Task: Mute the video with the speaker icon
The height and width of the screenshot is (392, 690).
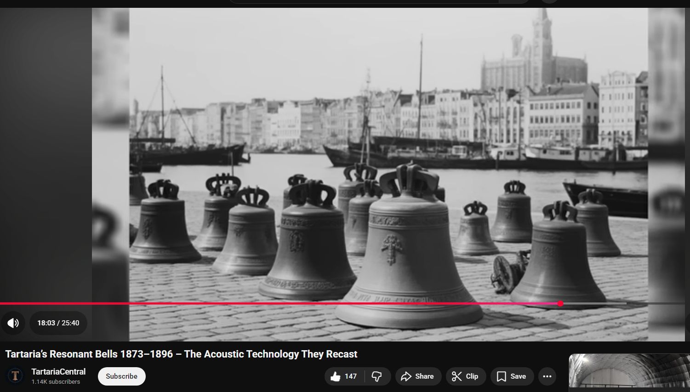Action: [13, 323]
